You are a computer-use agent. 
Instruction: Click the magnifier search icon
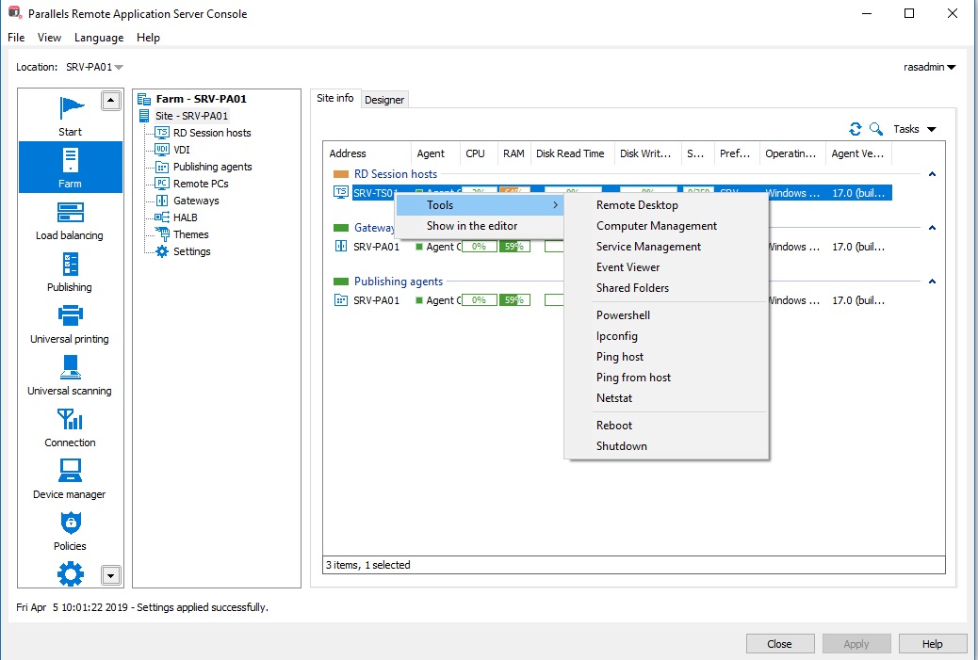pos(875,129)
